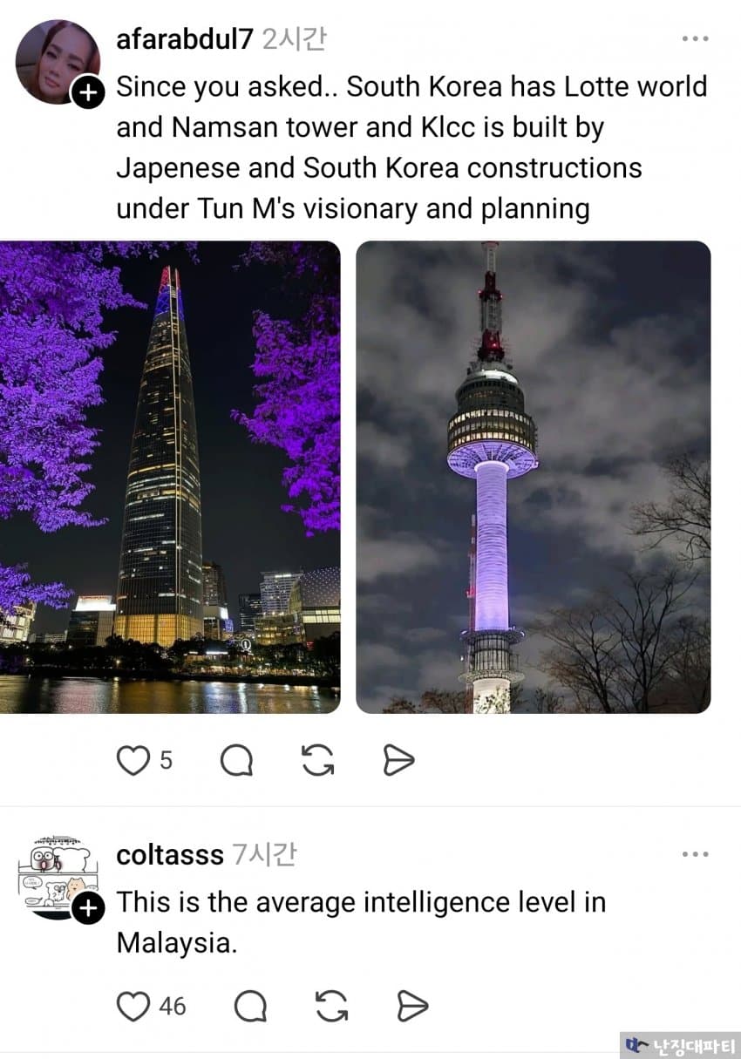
Task: Open the post text by afarabdul7
Action: [411, 147]
